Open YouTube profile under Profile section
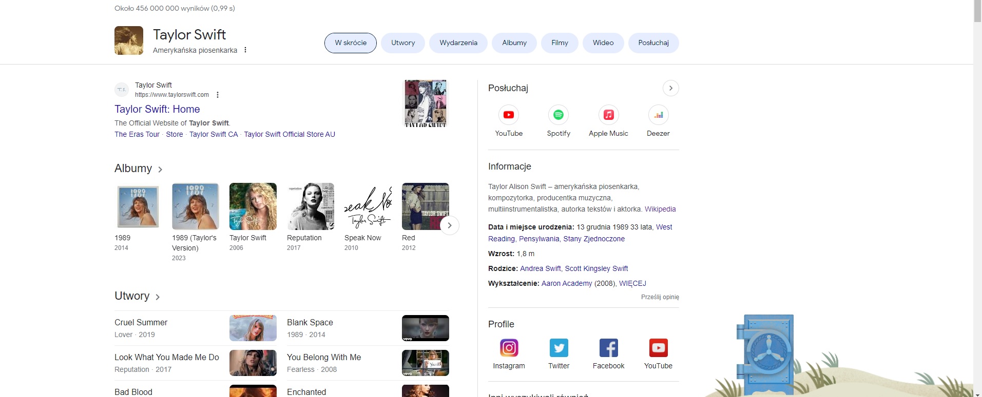Image resolution: width=982 pixels, height=397 pixels. [x=658, y=354]
